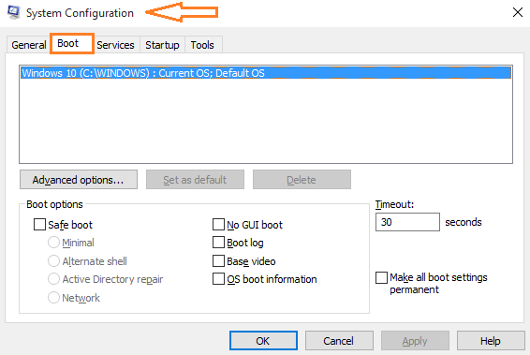Screen dimensions: 530x355
Task: Select the Windows 10 boot entry
Action: [x=266, y=73]
